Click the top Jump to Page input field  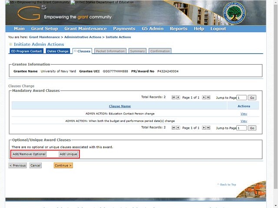pyautogui.click(x=242, y=97)
